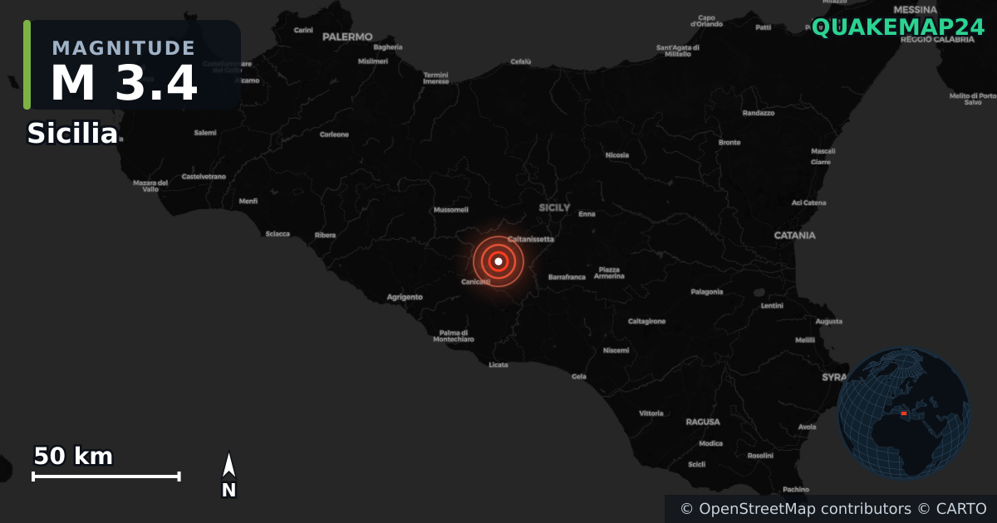Viewport: 997px width, 523px height.
Task: Click the Barrafranca town label
Action: (x=567, y=277)
